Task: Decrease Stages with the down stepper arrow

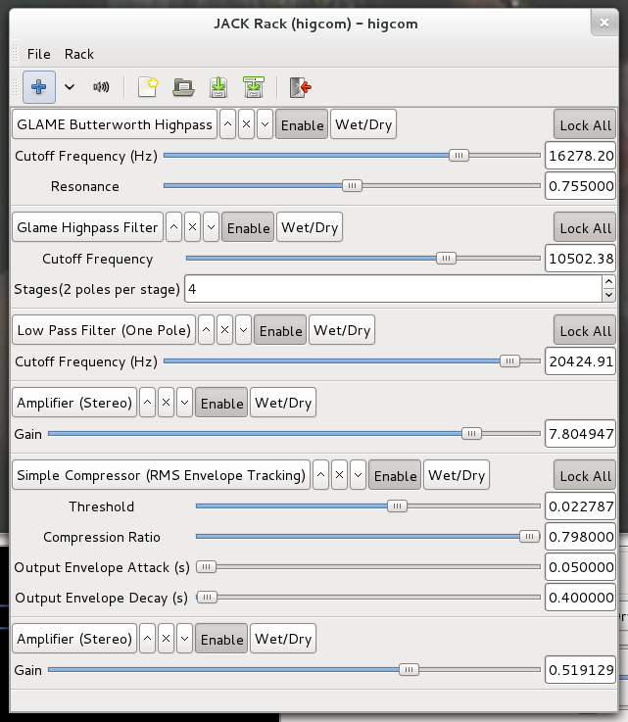Action: (x=608, y=295)
